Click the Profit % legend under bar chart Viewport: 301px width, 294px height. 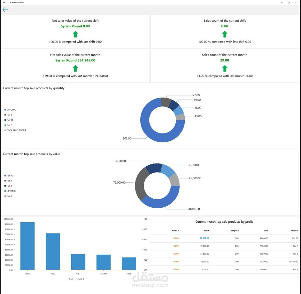tap(80, 279)
